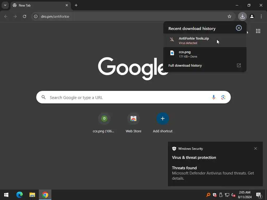Search by image with Google Lens icon
267x200 pixels.
pyautogui.click(x=223, y=97)
